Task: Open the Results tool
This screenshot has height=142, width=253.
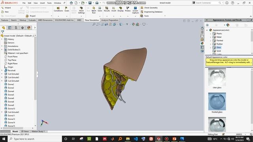Action: pyautogui.click(x=107, y=9)
